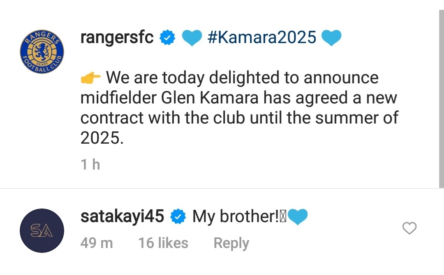Open the Rangers Football Club profile picture
This screenshot has height=275, width=444.
click(x=42, y=52)
